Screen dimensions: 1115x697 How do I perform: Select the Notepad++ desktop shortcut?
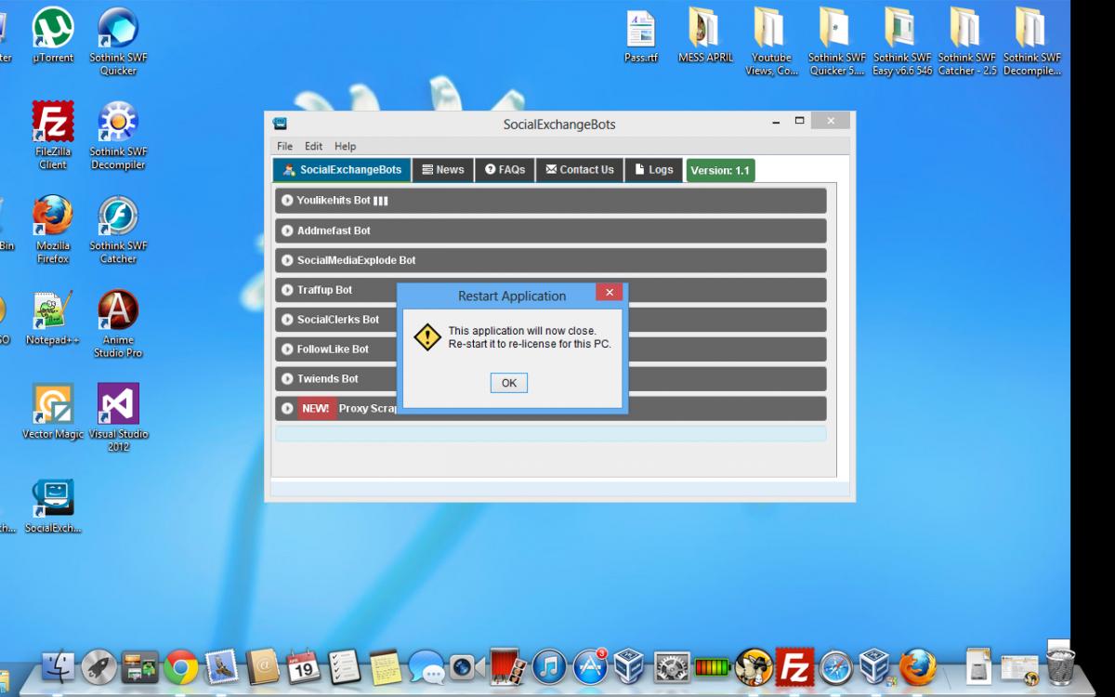(53, 318)
